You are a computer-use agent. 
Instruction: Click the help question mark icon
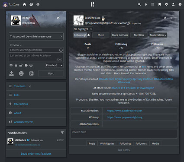pyautogui.click(x=180, y=4)
